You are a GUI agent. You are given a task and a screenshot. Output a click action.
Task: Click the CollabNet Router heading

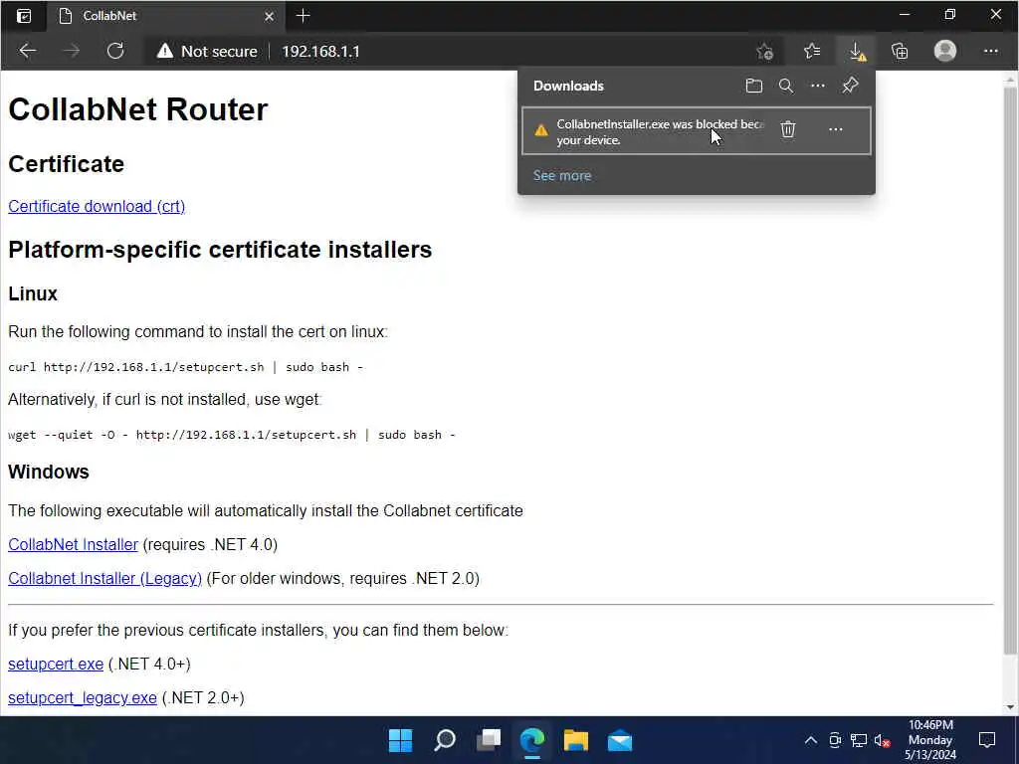[x=137, y=109]
